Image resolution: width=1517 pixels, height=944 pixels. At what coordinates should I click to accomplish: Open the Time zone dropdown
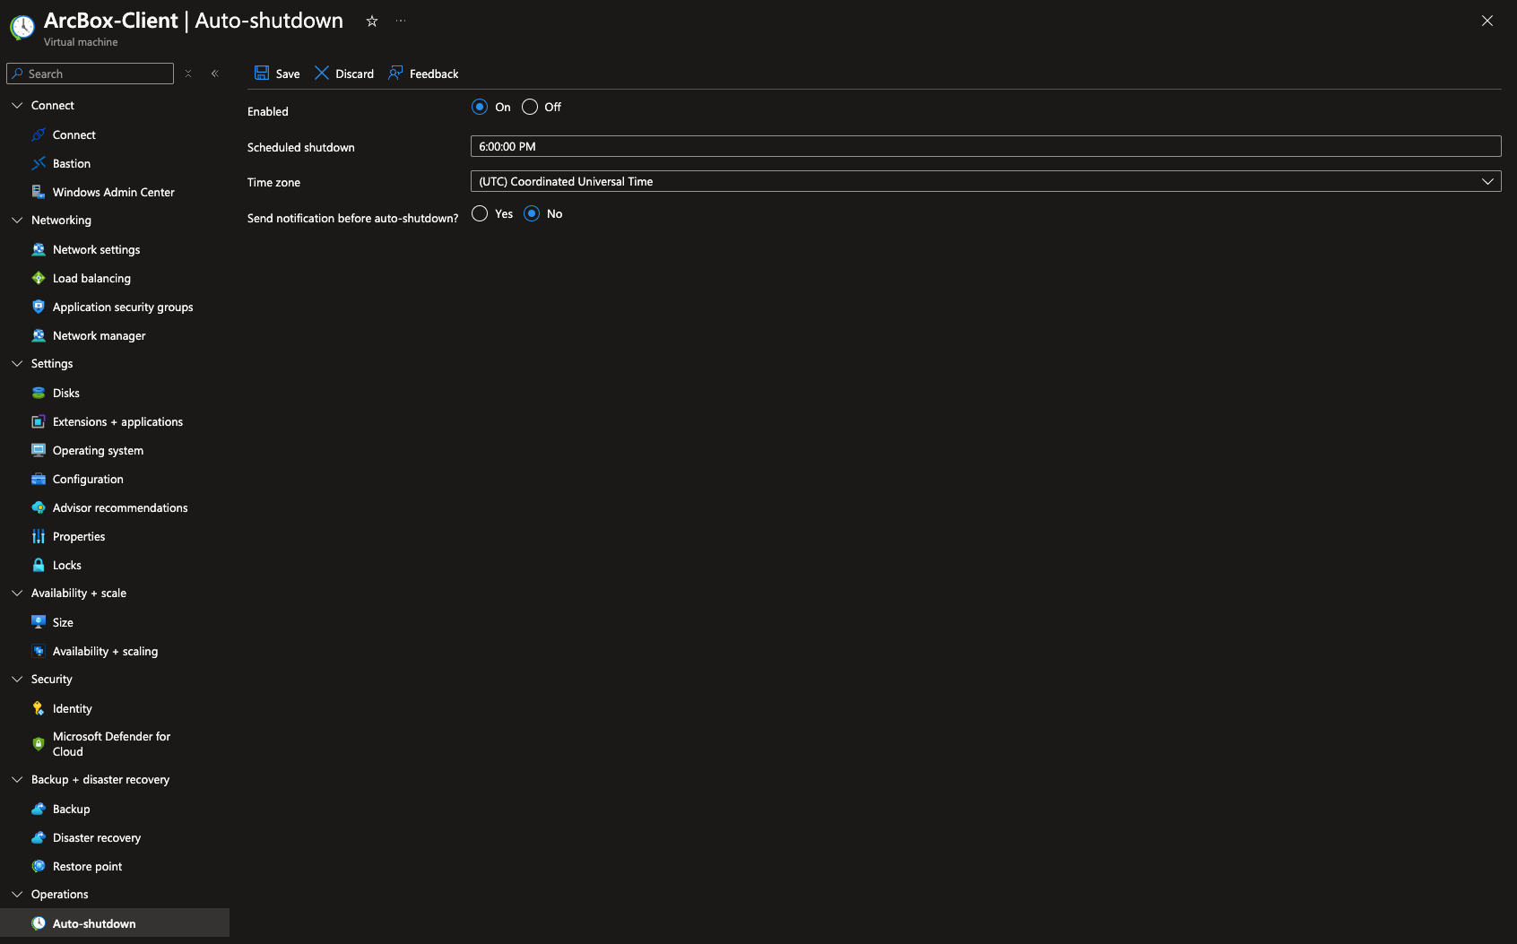(985, 181)
